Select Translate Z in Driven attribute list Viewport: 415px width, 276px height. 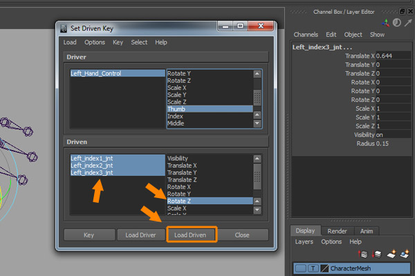click(x=210, y=179)
